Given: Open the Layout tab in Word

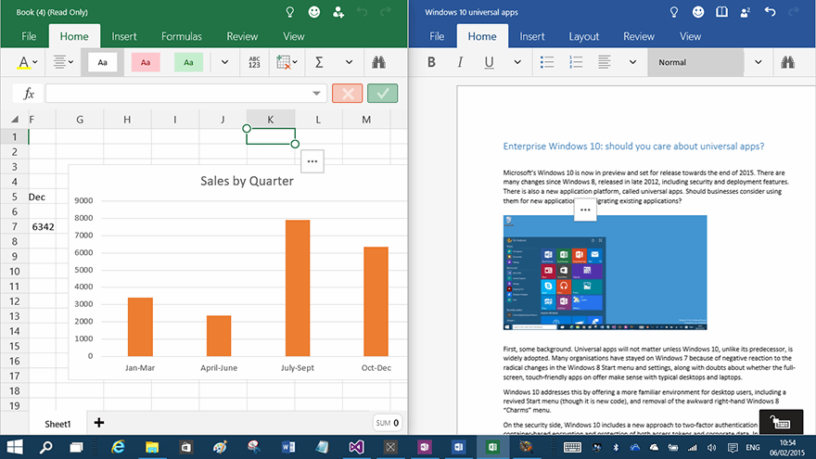Looking at the screenshot, I should click(x=583, y=36).
